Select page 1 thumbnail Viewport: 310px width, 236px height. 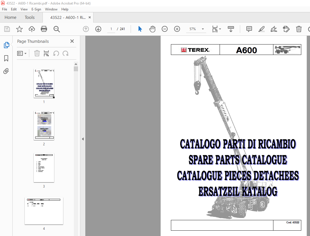point(44,83)
